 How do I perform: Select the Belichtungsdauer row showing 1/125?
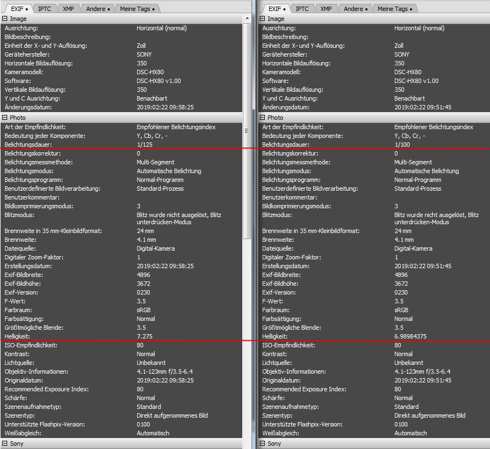(x=83, y=145)
